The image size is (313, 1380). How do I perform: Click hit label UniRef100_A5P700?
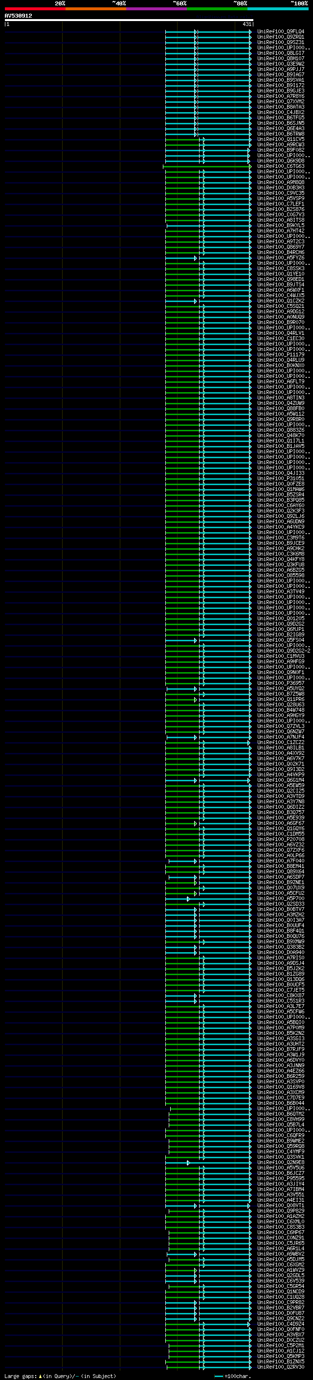[281, 899]
